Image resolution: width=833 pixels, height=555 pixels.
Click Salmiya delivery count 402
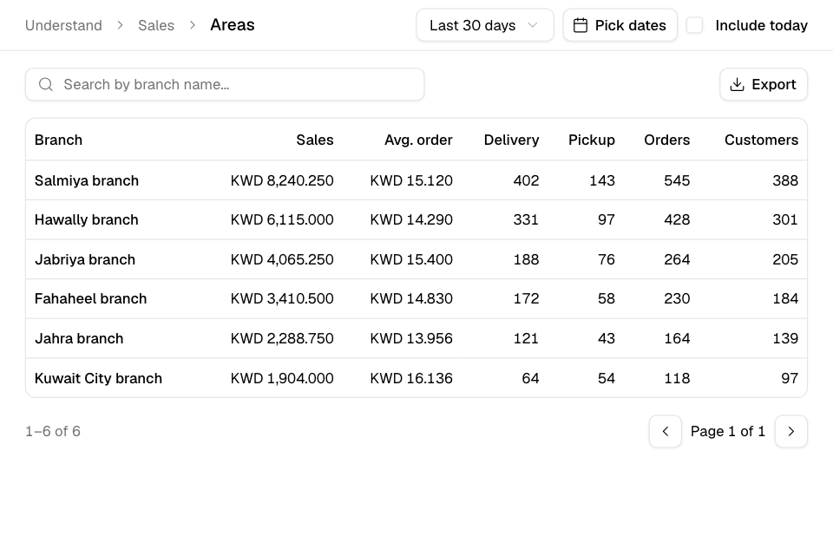527,180
